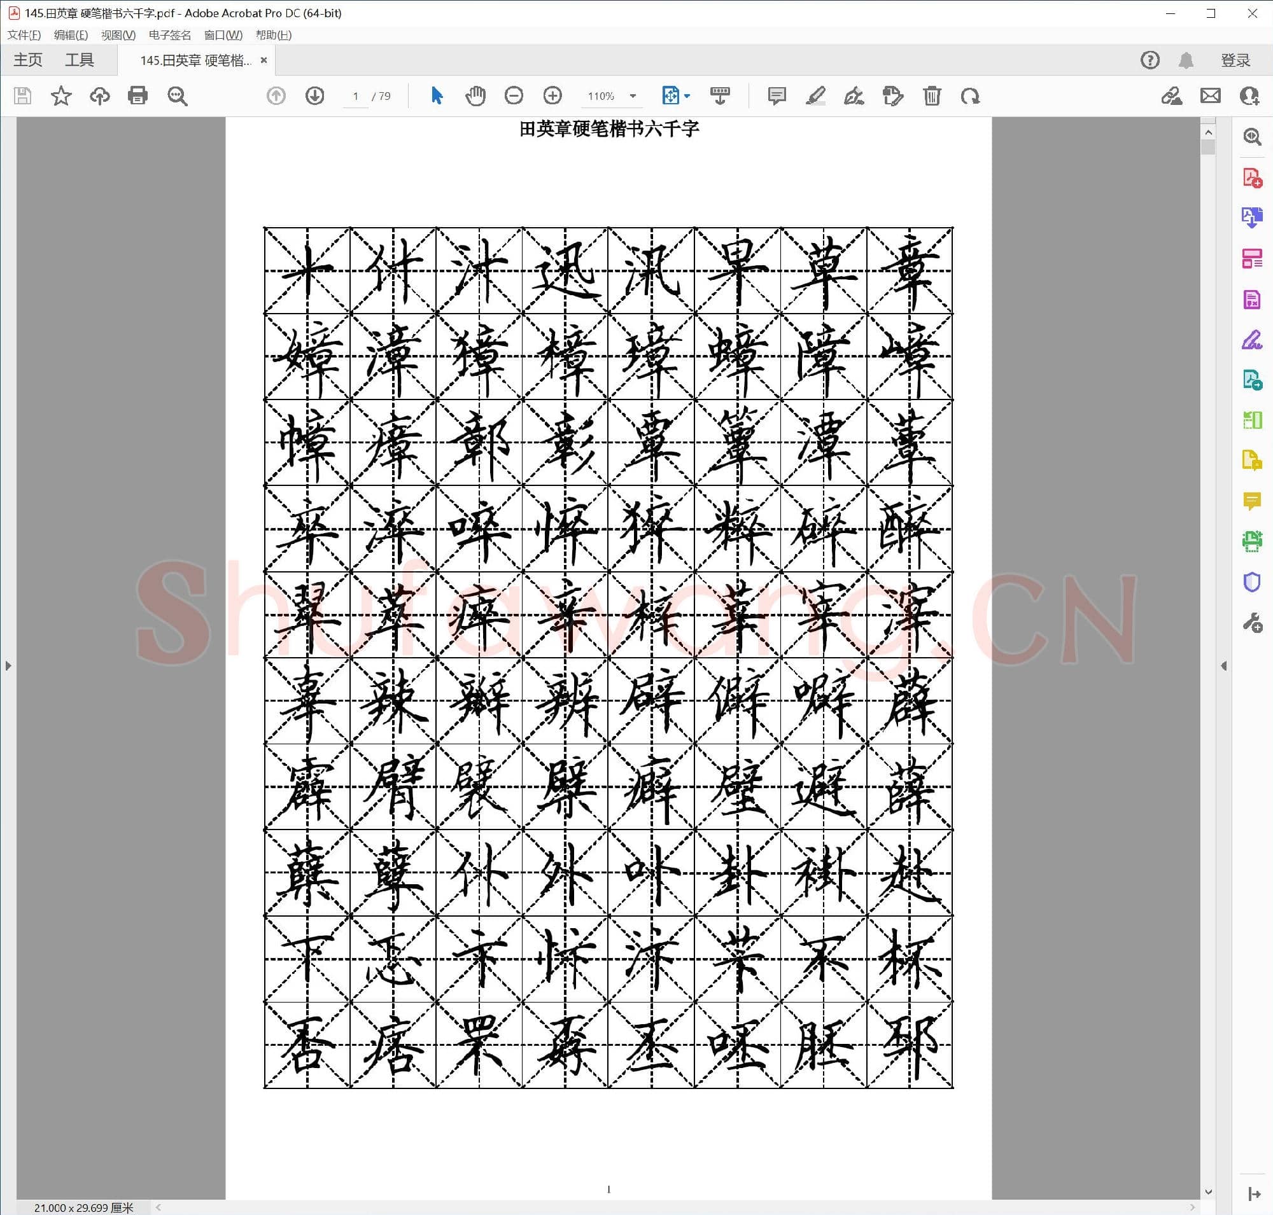Switch to the 工具 tab
The width and height of the screenshot is (1273, 1215).
(79, 60)
